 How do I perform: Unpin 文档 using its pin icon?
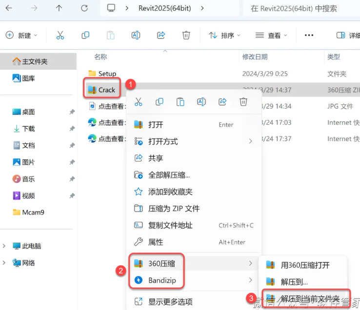(72, 145)
